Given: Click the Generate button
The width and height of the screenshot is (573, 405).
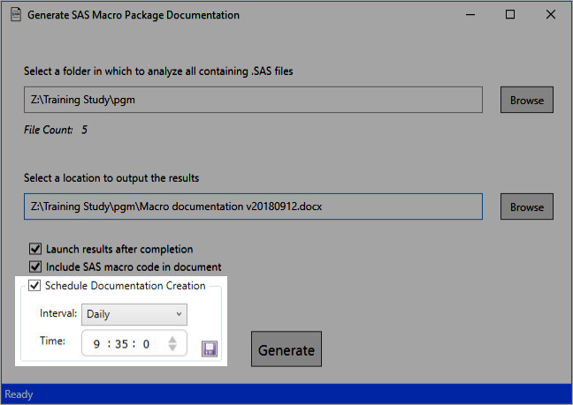Looking at the screenshot, I should pos(286,349).
